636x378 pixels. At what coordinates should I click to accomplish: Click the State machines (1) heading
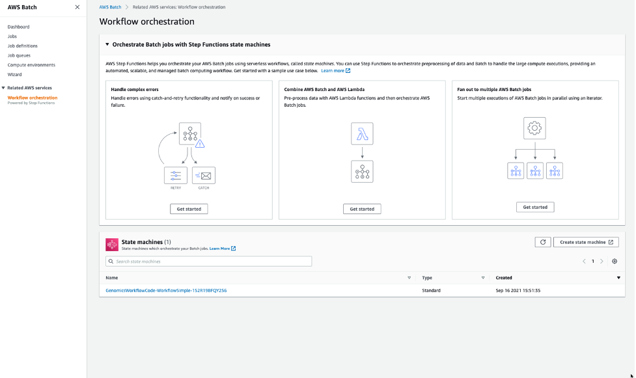point(146,242)
